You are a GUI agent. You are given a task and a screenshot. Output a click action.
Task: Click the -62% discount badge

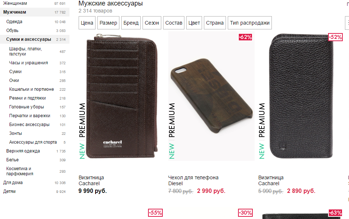click(245, 37)
